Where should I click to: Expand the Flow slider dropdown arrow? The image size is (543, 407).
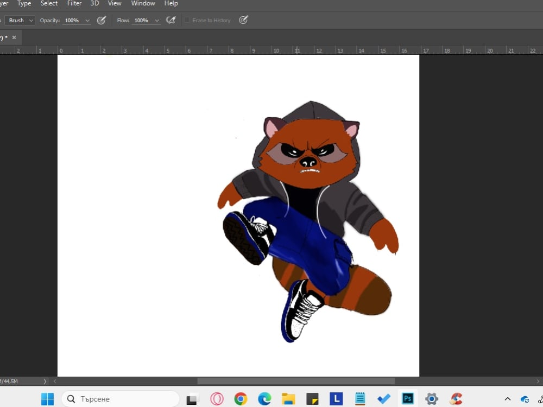(157, 21)
